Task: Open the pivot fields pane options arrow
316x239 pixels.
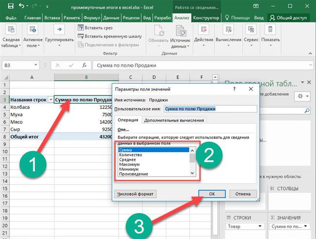Action: click(302, 82)
